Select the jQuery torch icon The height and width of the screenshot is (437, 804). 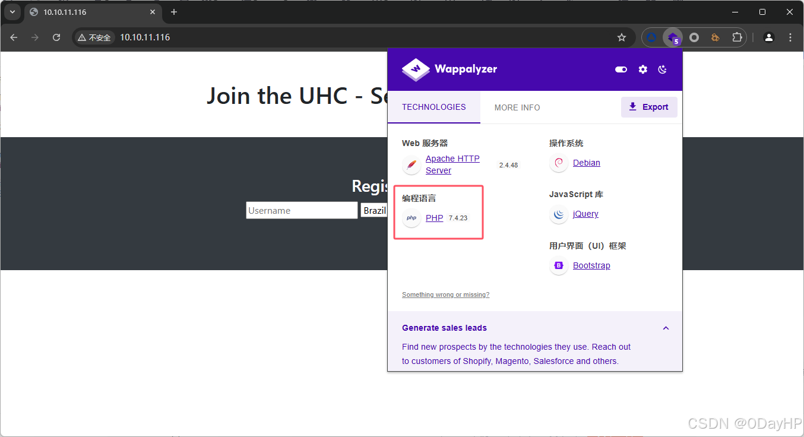click(x=558, y=214)
